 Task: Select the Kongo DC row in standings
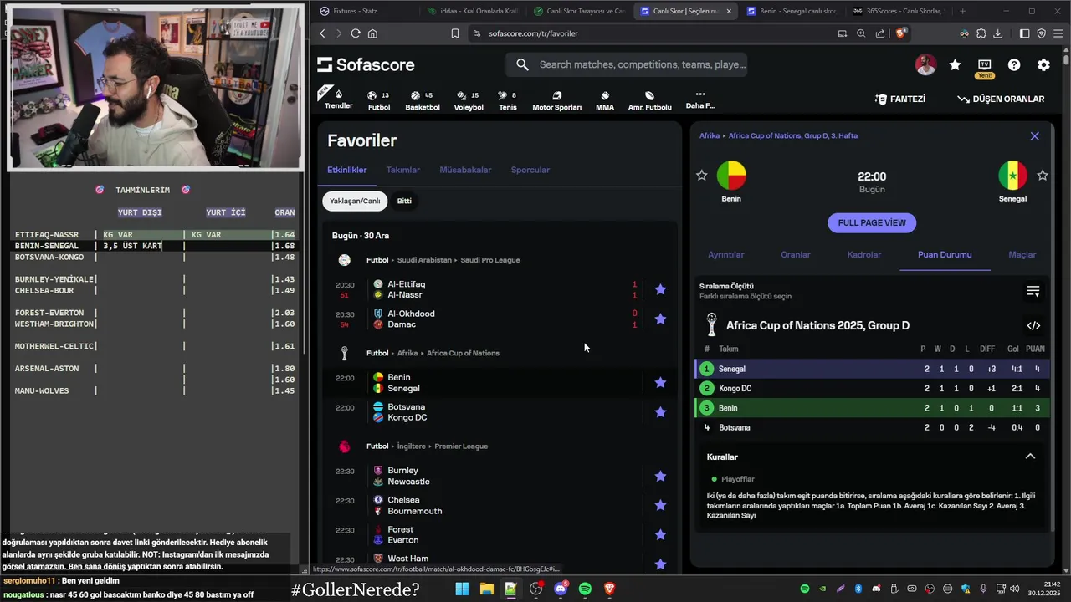click(x=871, y=388)
